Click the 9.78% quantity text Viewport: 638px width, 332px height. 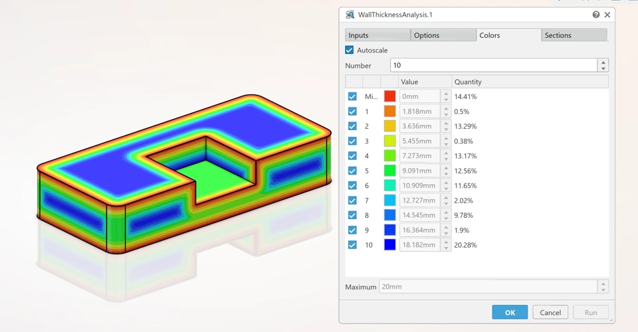[x=463, y=215]
